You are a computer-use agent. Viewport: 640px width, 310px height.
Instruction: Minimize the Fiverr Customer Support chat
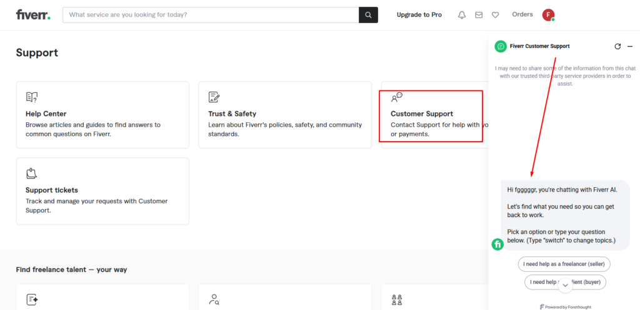[630, 46]
